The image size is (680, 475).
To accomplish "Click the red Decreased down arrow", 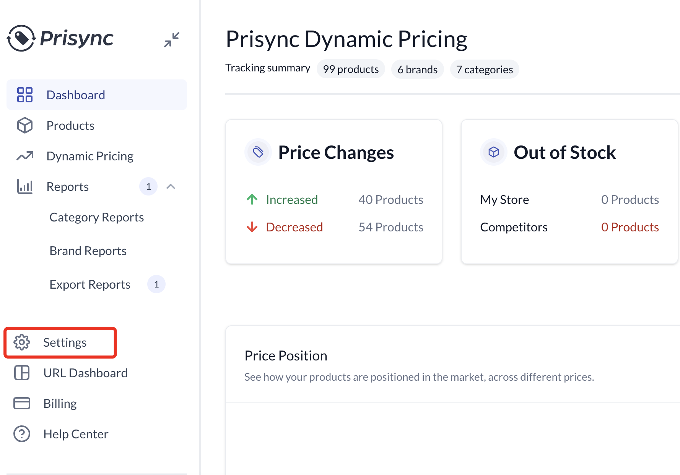I will [252, 227].
